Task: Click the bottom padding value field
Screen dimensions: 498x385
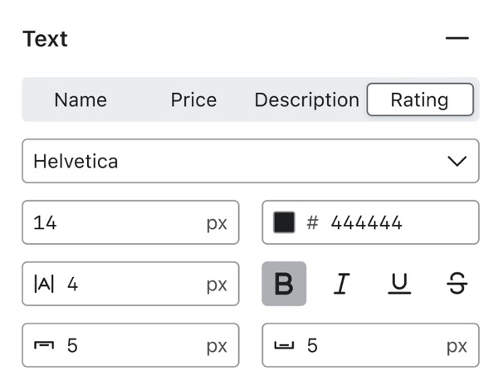Action: (x=373, y=345)
